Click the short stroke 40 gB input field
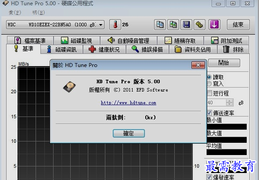Screen dimensions: 259x180 (x=216, y=102)
